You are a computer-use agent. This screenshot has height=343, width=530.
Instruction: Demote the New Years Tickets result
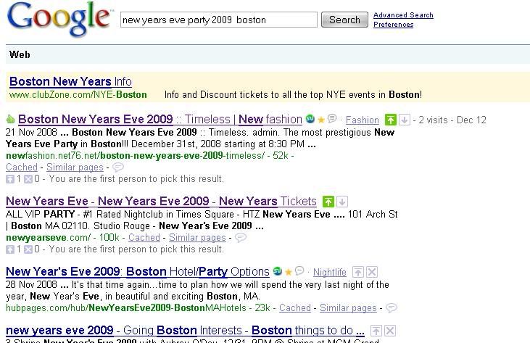[x=342, y=202]
